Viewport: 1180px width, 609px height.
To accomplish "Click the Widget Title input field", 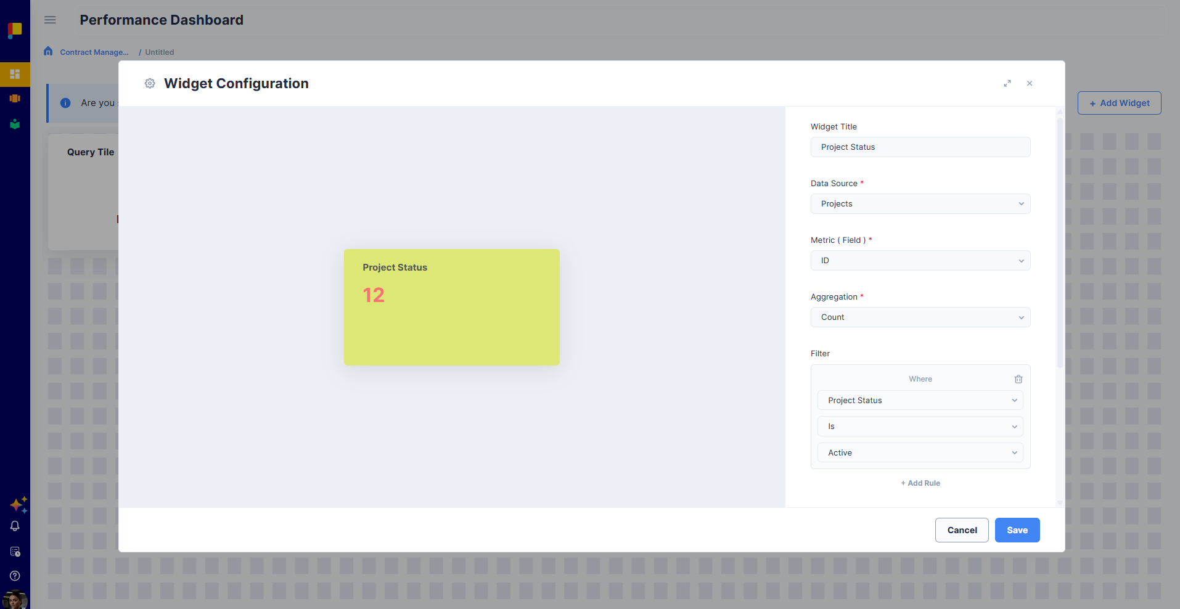I will click(x=920, y=147).
